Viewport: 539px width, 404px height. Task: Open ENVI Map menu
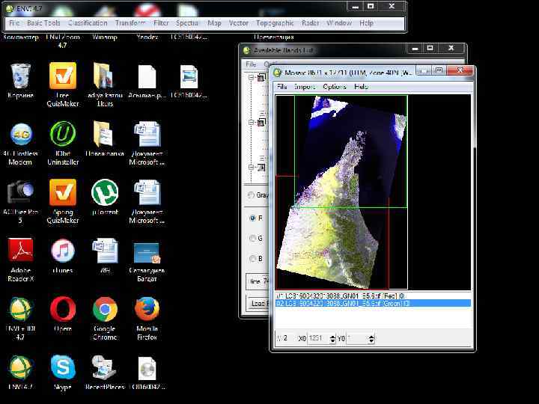pos(214,23)
